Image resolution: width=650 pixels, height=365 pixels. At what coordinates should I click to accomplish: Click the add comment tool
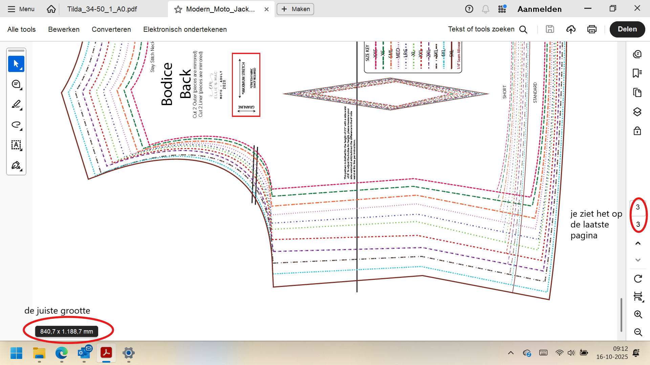[16, 84]
